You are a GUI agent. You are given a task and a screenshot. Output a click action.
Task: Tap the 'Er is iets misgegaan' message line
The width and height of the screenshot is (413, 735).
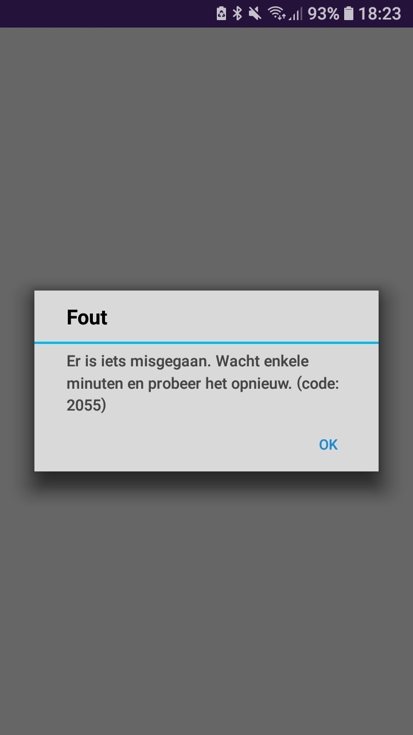pyautogui.click(x=139, y=362)
